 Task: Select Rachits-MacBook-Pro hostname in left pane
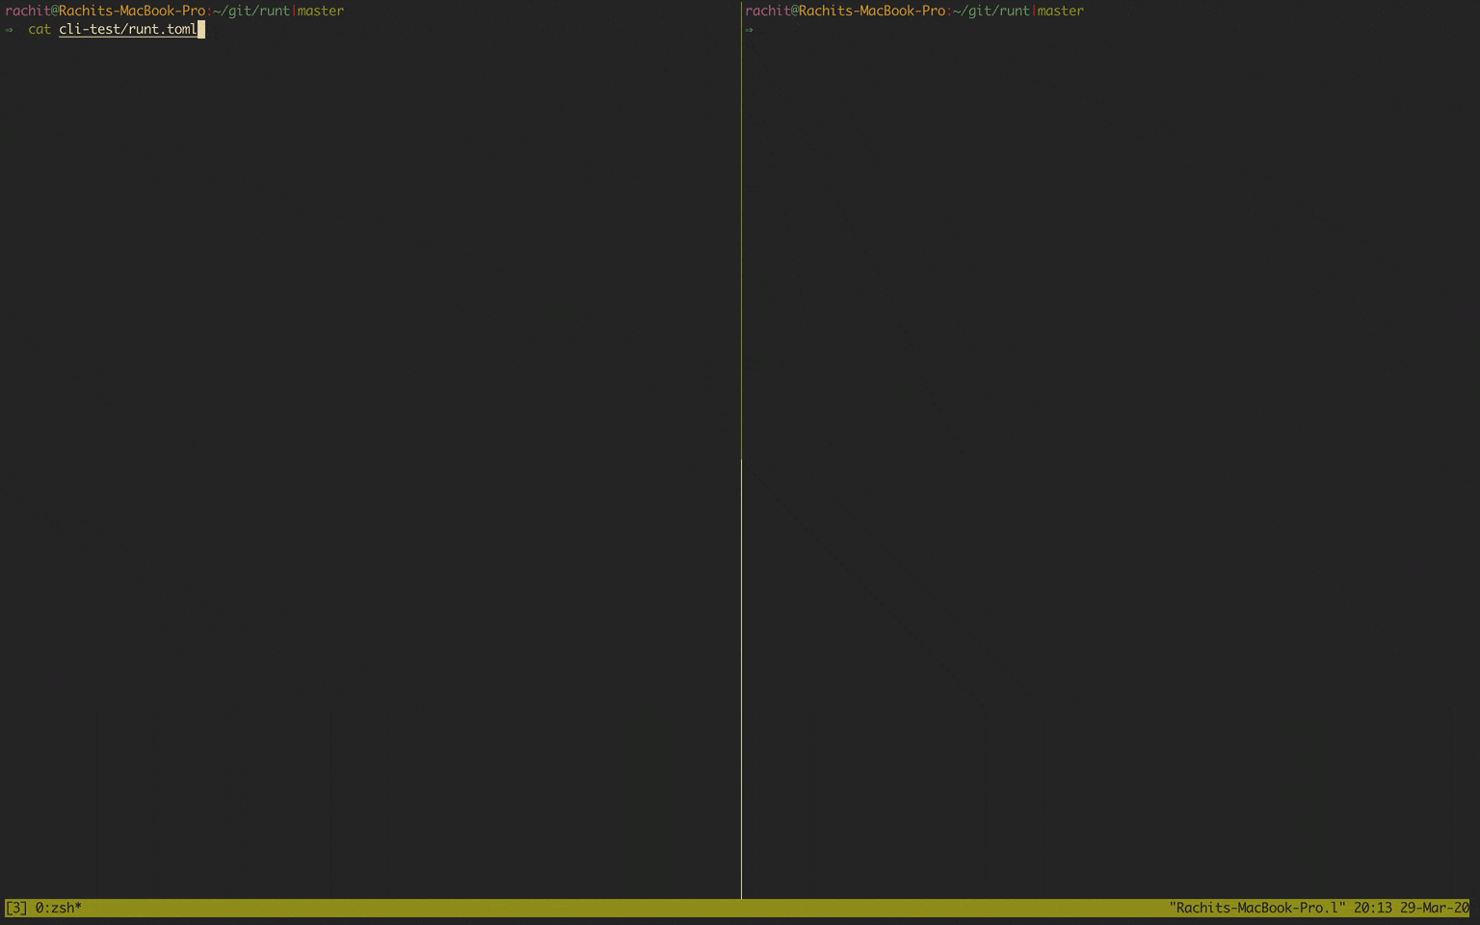click(x=132, y=11)
